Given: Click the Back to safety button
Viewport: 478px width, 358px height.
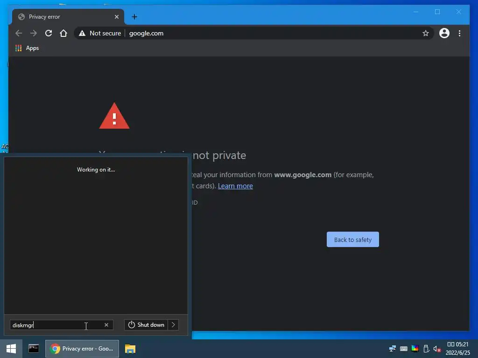Looking at the screenshot, I should click(353, 239).
